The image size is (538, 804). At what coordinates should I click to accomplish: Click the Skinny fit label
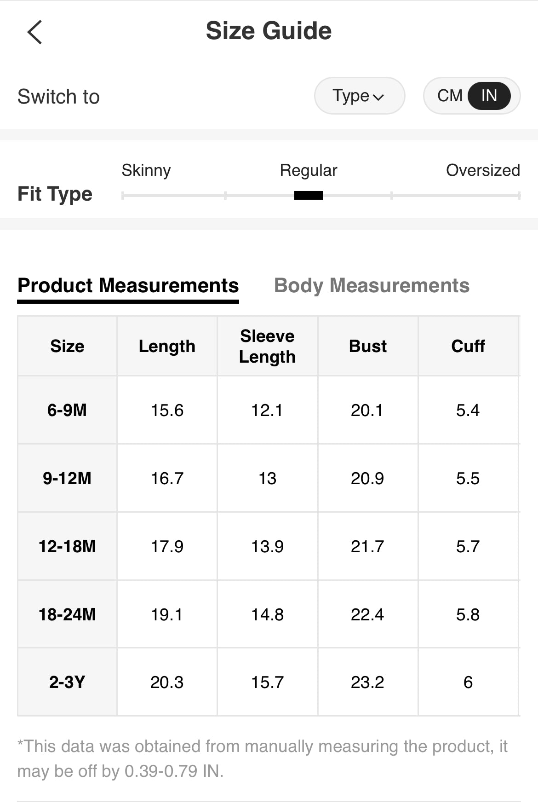pos(146,170)
